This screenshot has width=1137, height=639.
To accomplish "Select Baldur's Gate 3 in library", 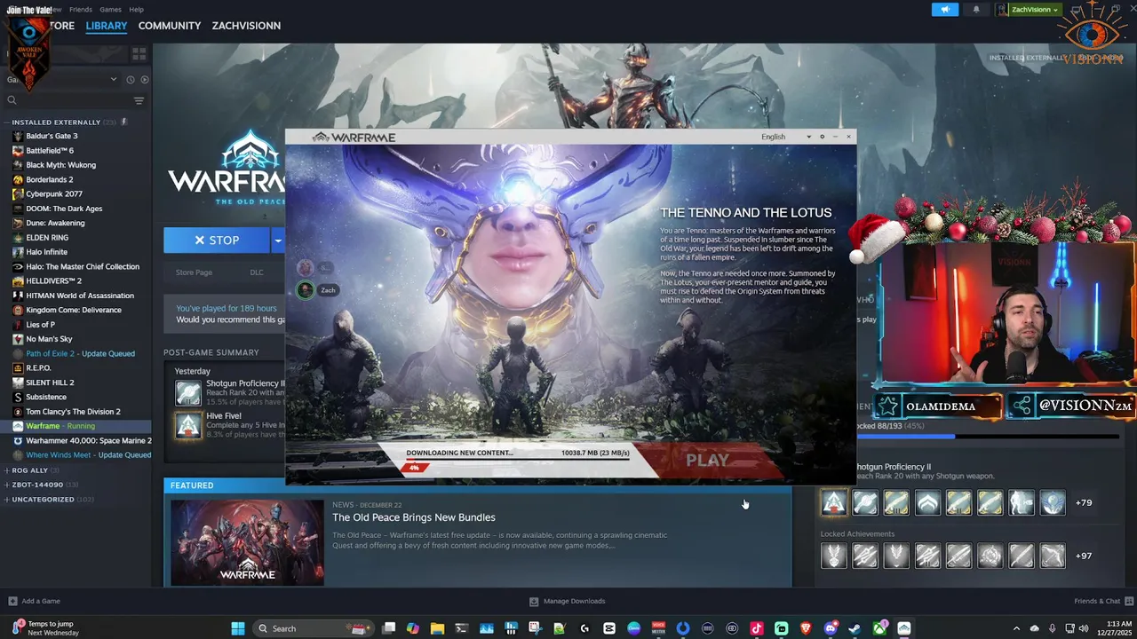I will point(52,136).
